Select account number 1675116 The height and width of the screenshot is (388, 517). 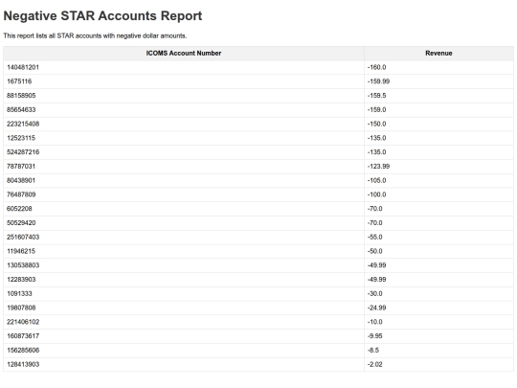tap(19, 81)
